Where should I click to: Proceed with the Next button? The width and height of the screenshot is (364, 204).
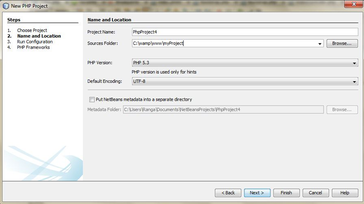[257, 193]
